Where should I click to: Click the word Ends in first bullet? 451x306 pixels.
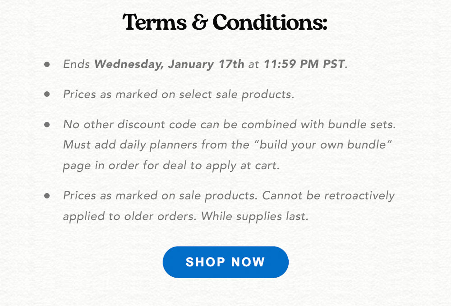tap(77, 64)
